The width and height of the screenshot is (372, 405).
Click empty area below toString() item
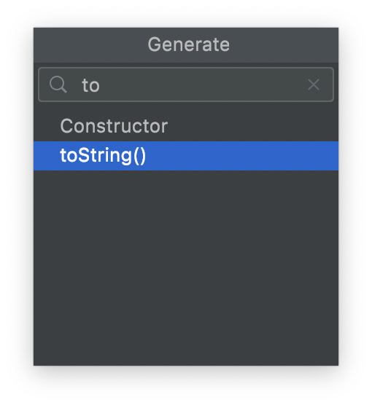click(x=186, y=196)
